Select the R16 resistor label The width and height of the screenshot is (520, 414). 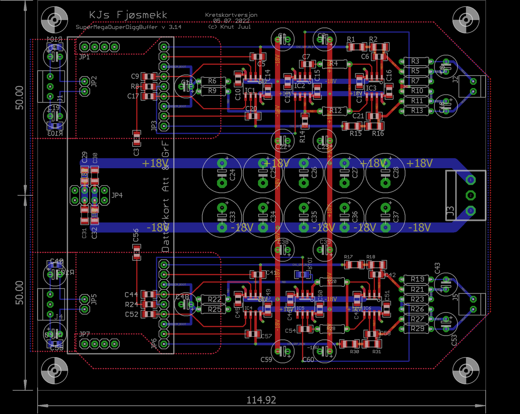[378, 133]
